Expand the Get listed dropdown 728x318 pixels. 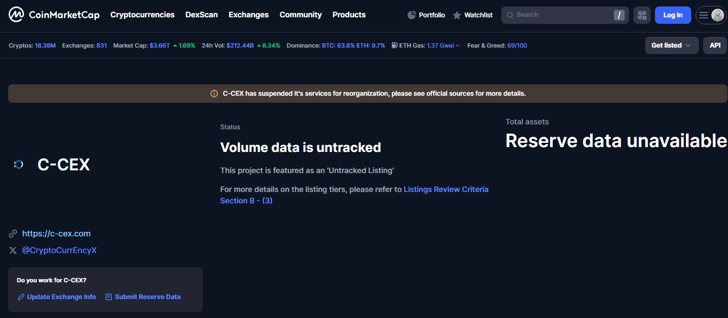(671, 45)
